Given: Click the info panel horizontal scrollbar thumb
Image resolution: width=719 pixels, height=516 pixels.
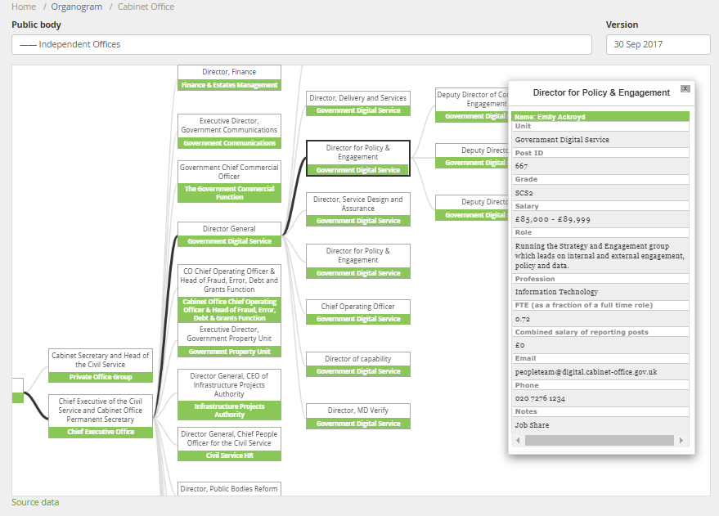Looking at the screenshot, I should (x=600, y=441).
